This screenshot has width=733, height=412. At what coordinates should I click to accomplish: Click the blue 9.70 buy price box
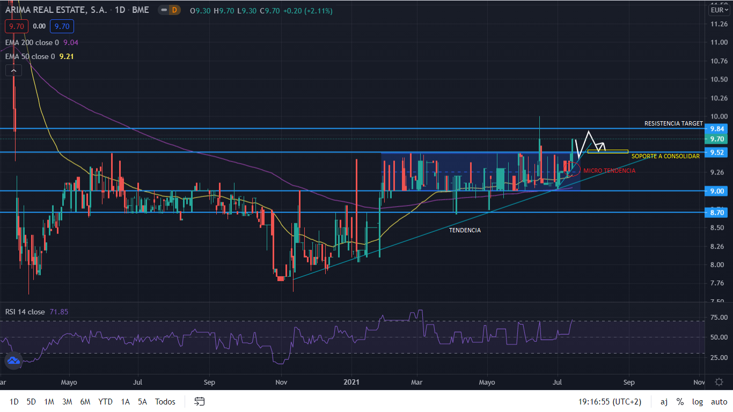tap(62, 26)
